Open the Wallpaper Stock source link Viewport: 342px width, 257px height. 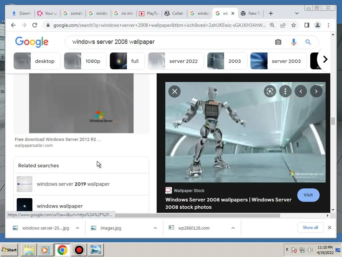point(185,190)
